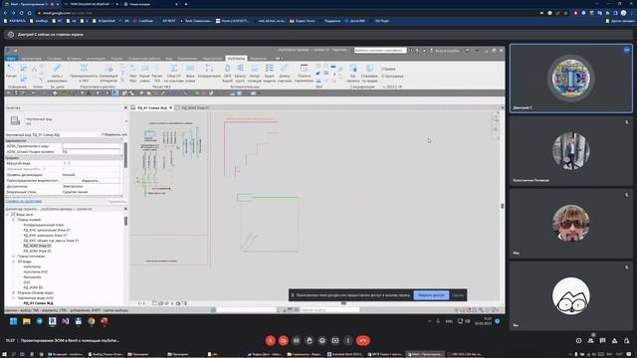
Task: Open the Руководящая аппаратура tool
Action: coord(108,73)
